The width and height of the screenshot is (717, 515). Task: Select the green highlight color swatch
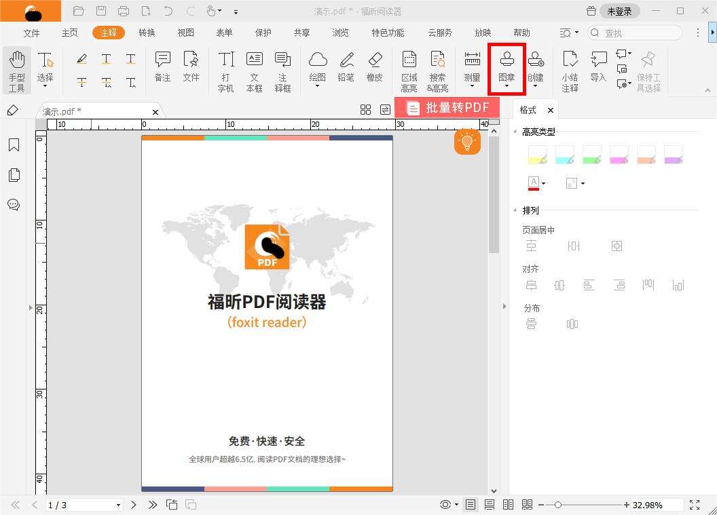click(x=591, y=155)
